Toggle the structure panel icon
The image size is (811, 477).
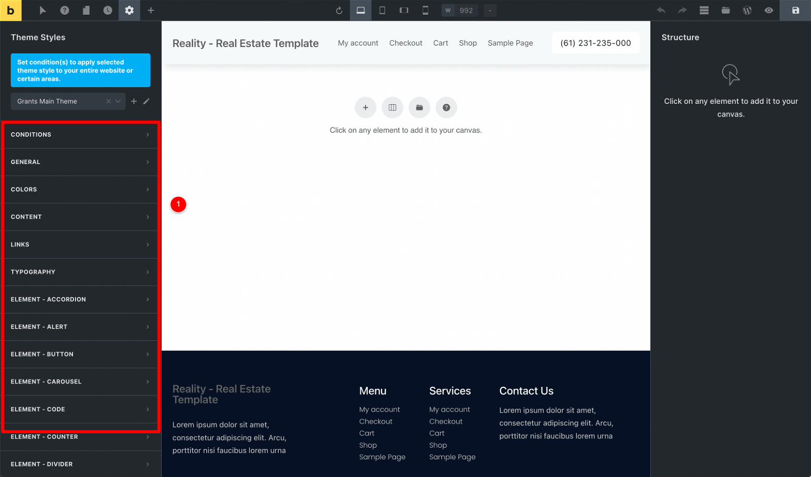pos(704,10)
